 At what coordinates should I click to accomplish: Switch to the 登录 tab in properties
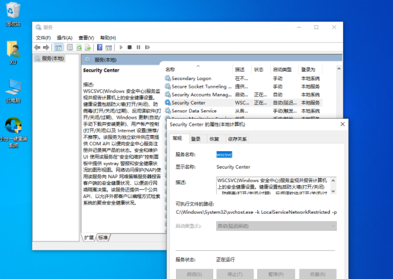point(196,139)
